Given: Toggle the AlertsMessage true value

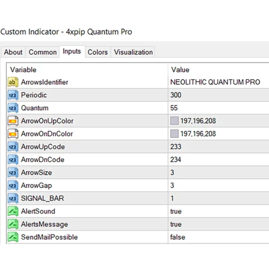Looking at the screenshot, I should point(176,224).
